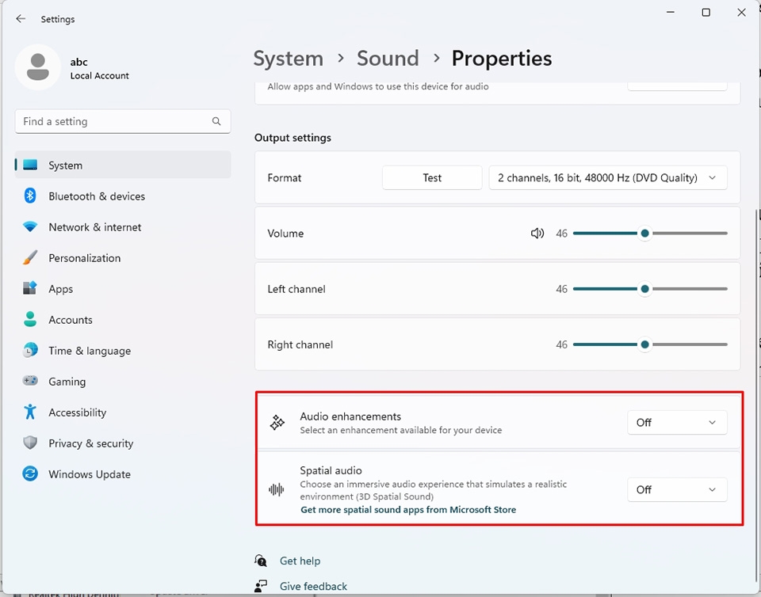Click the back arrow in Settings
The width and height of the screenshot is (761, 597).
(21, 19)
